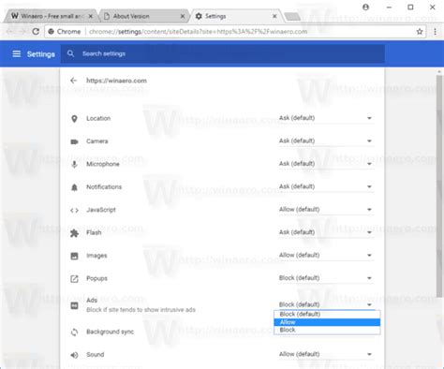Open the Flash permission dropdown
This screenshot has height=369, width=444.
tap(326, 232)
